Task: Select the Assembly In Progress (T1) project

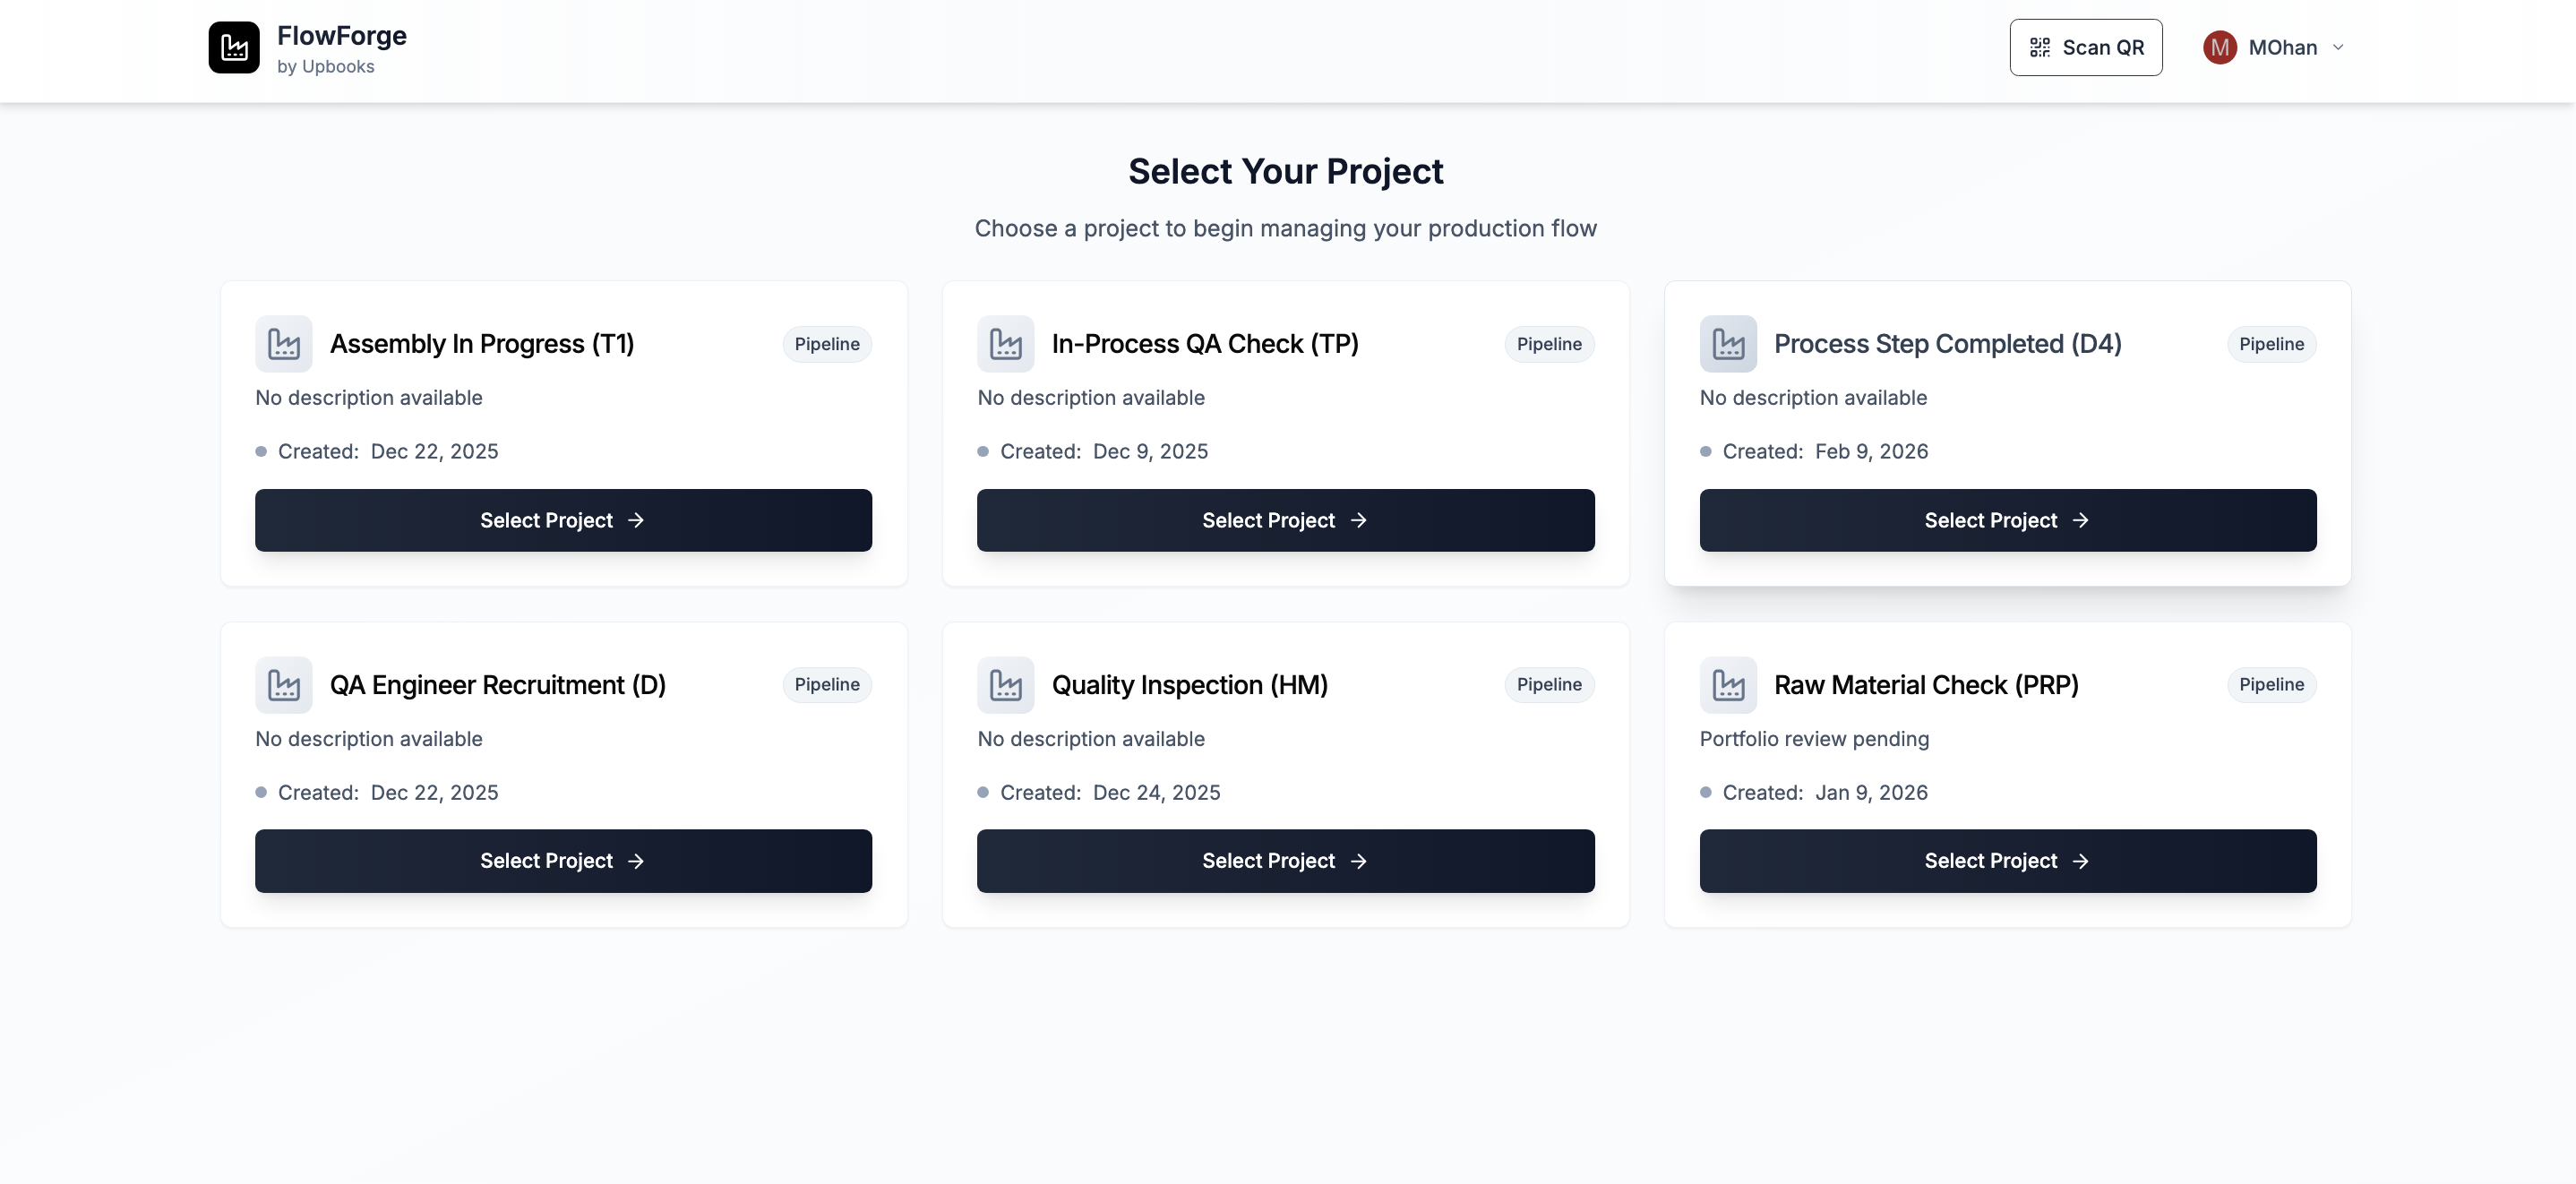Action: [x=563, y=520]
